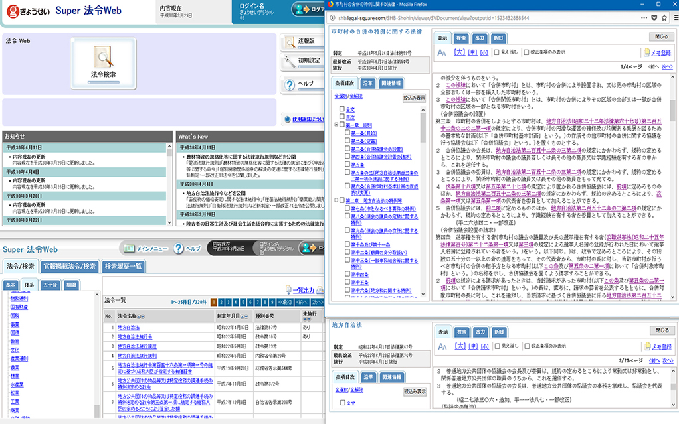679x424 pixels.
Task: Click the logout icon in the dark login bar
Action: (309, 248)
